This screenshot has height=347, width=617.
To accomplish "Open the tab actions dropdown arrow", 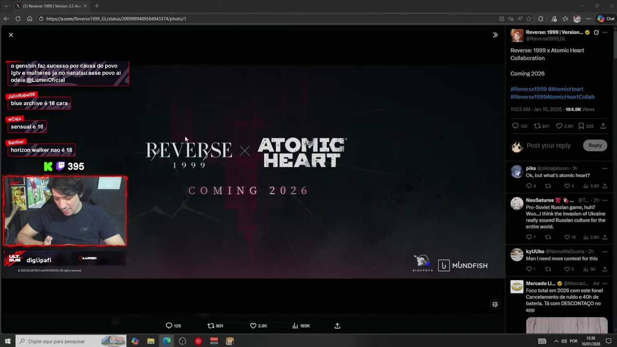I will click(x=6, y=6).
